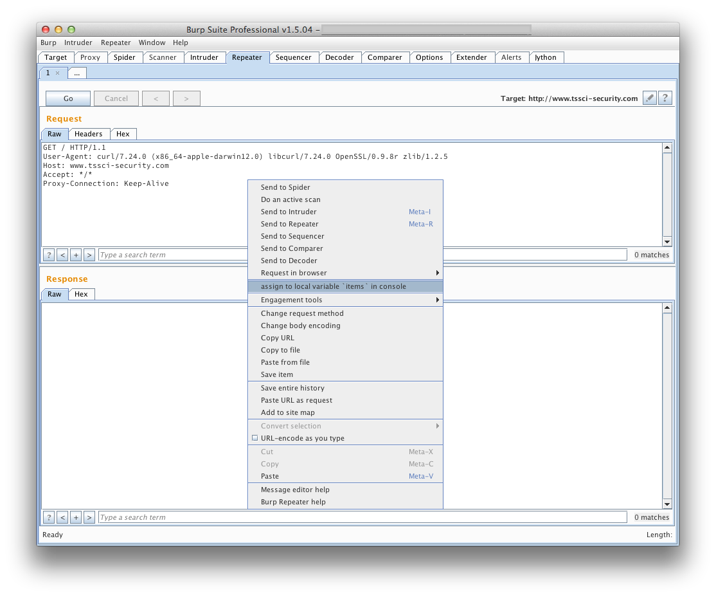Click the request search help button
Image resolution: width=716 pixels, height=597 pixels.
coord(49,255)
